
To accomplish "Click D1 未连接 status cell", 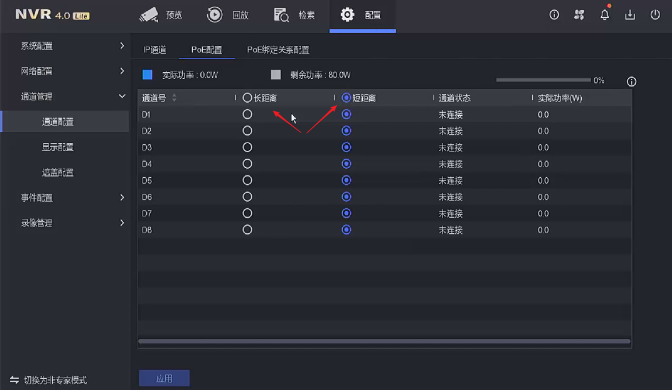I will coord(450,115).
